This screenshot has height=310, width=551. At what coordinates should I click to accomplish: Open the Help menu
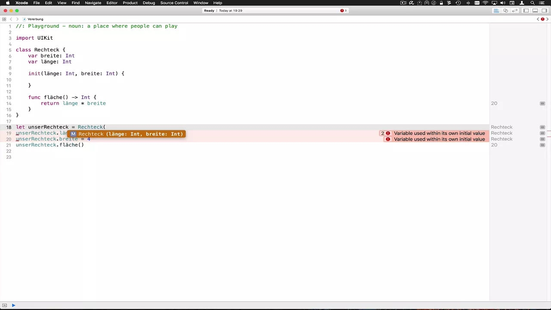pyautogui.click(x=218, y=3)
